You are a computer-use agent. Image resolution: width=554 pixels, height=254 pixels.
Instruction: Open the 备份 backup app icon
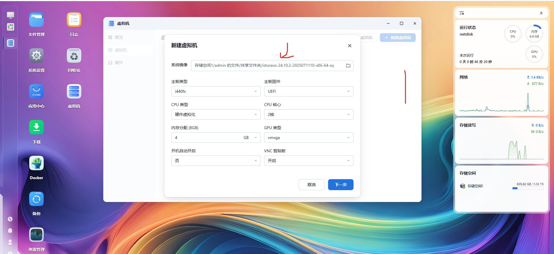36,199
